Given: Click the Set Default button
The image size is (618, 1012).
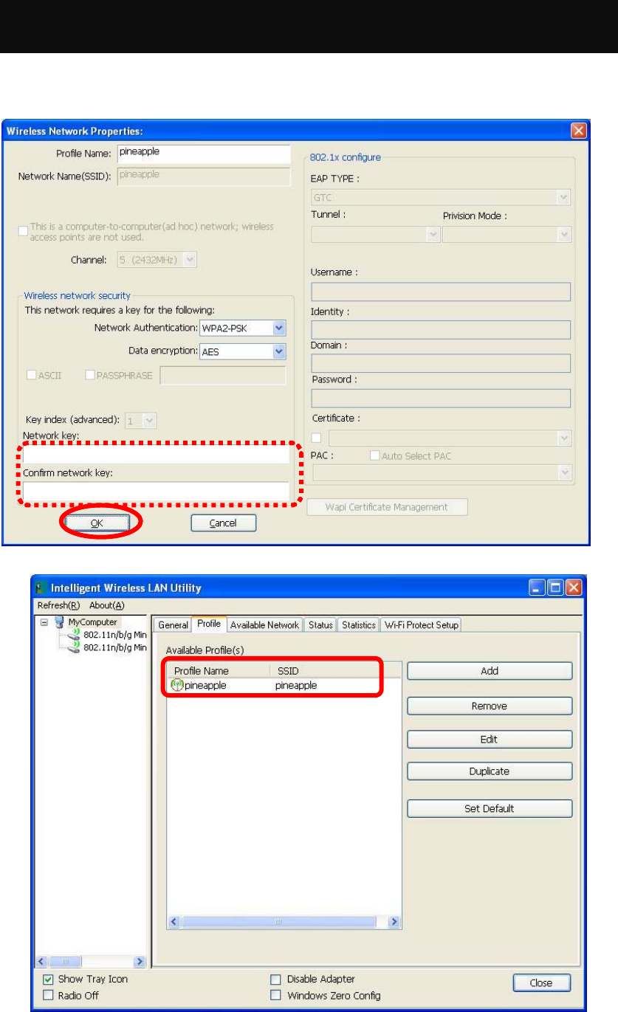Looking at the screenshot, I should [490, 808].
